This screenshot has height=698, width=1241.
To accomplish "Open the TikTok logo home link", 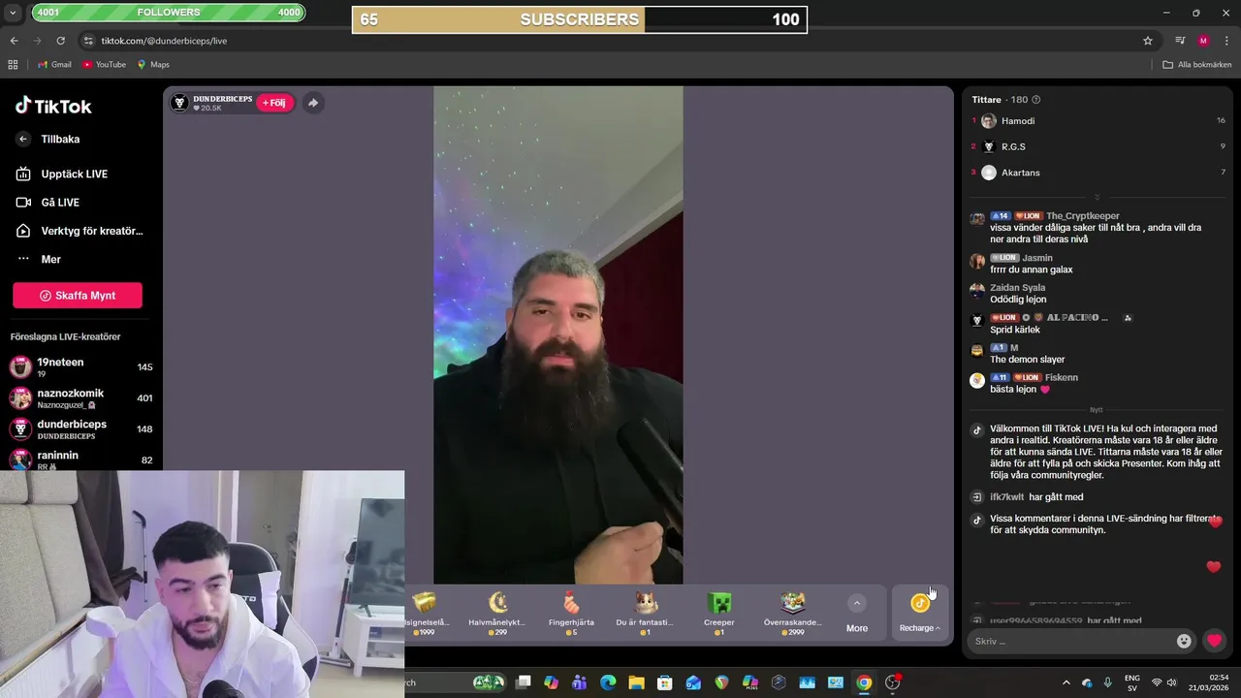I will coord(53,106).
